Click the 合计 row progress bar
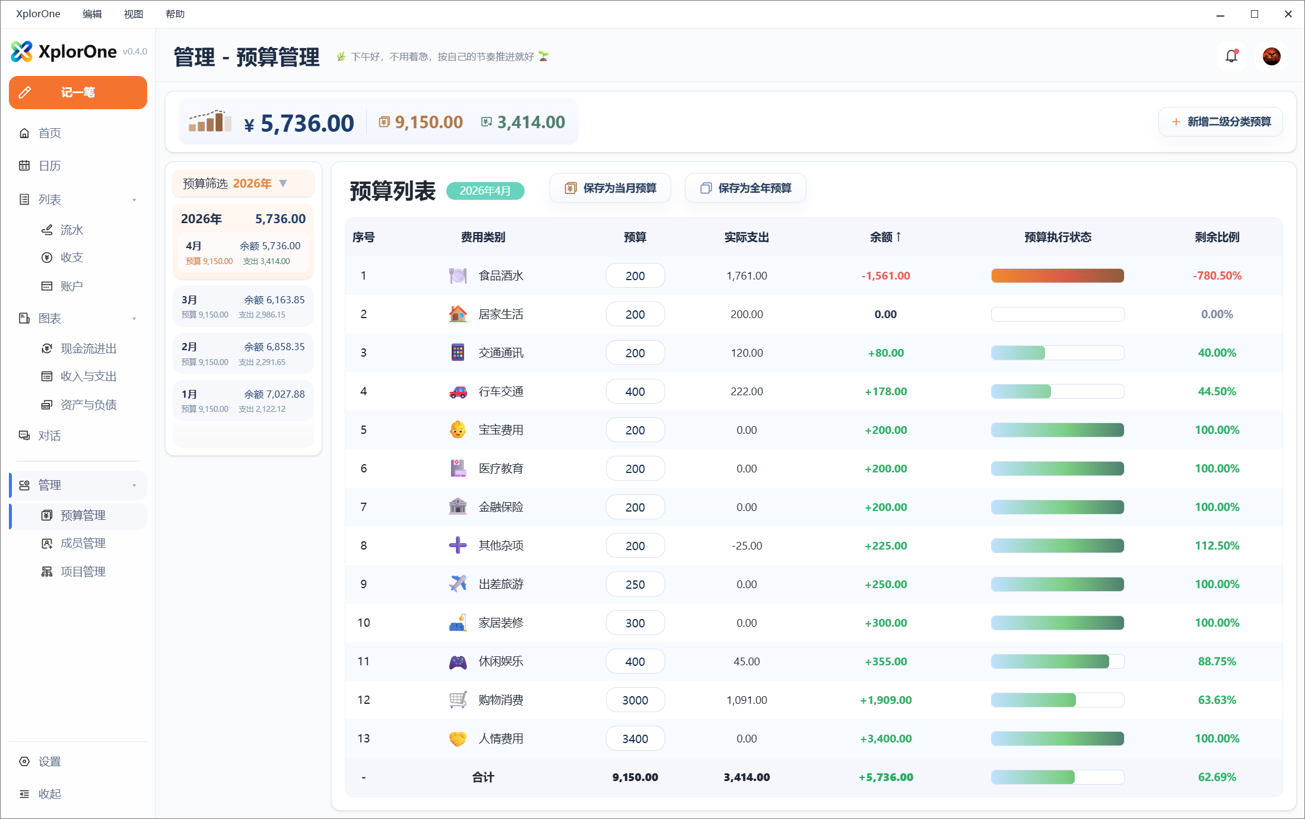Image resolution: width=1305 pixels, height=819 pixels. (x=1058, y=777)
